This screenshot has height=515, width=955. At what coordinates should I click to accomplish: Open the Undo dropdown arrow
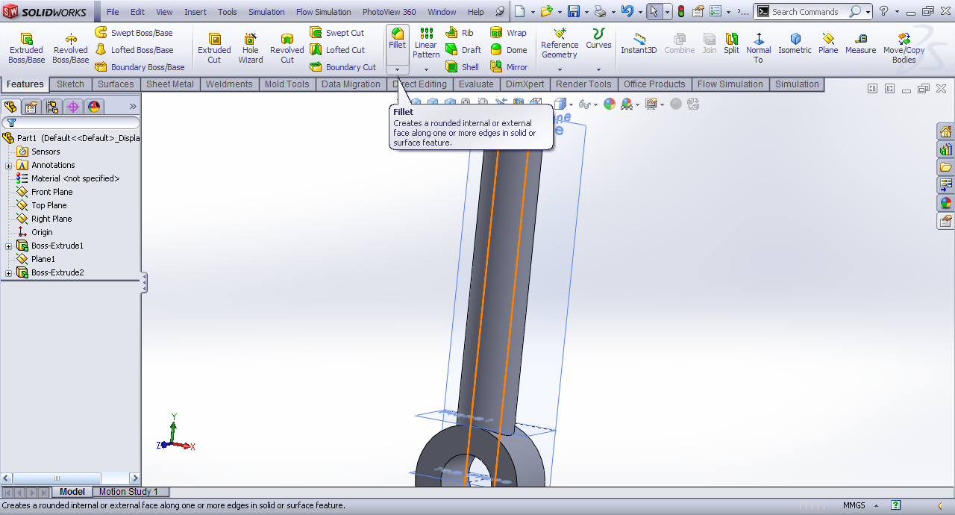(x=639, y=12)
